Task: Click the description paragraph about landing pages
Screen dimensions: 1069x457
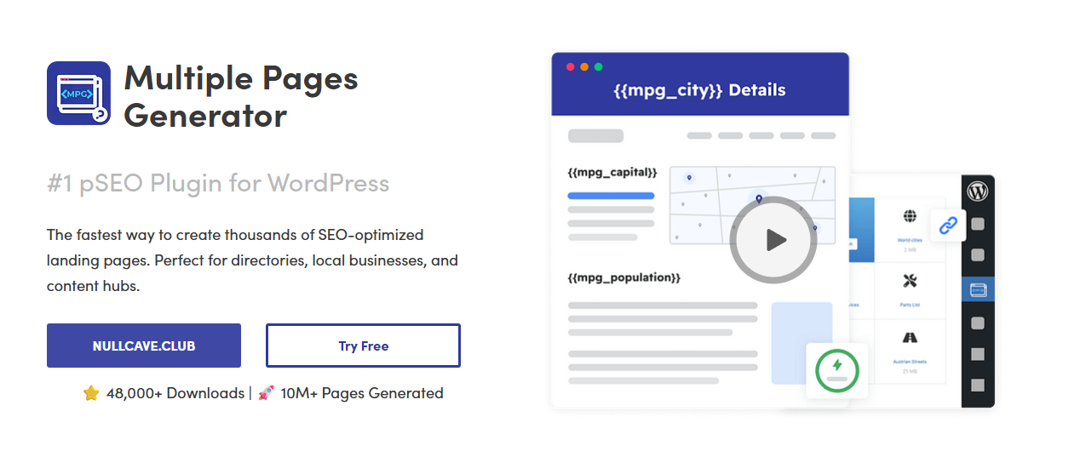Action: [252, 260]
